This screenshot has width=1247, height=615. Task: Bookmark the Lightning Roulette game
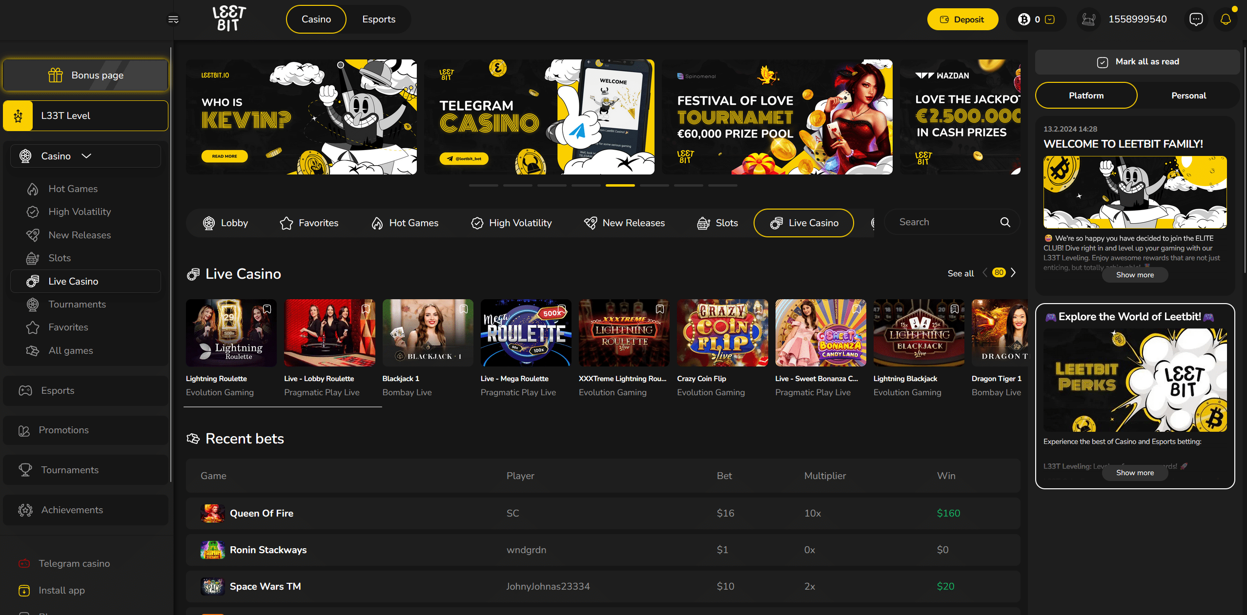coord(267,309)
